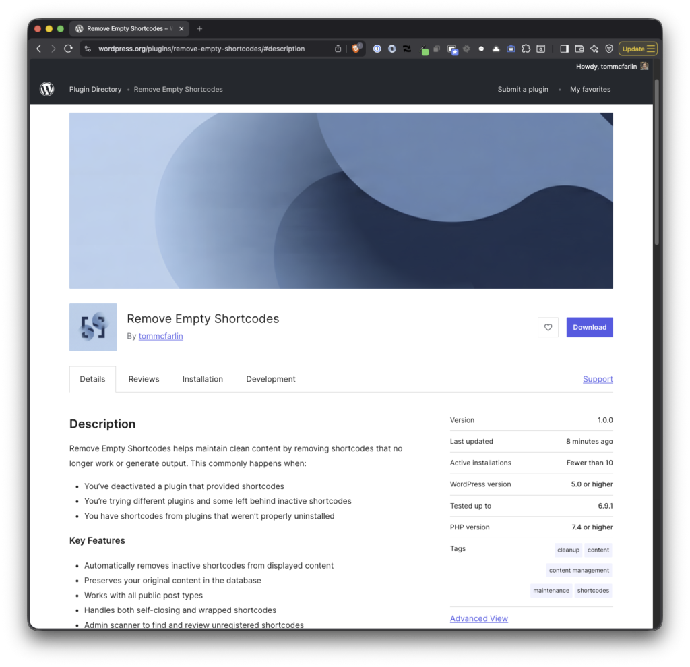This screenshot has height=667, width=690.
Task: Click the Brave VPN shield icon
Action: 608,49
